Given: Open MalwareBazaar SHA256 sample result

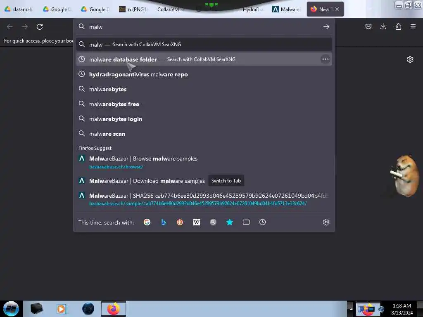Looking at the screenshot, I should [204, 199].
